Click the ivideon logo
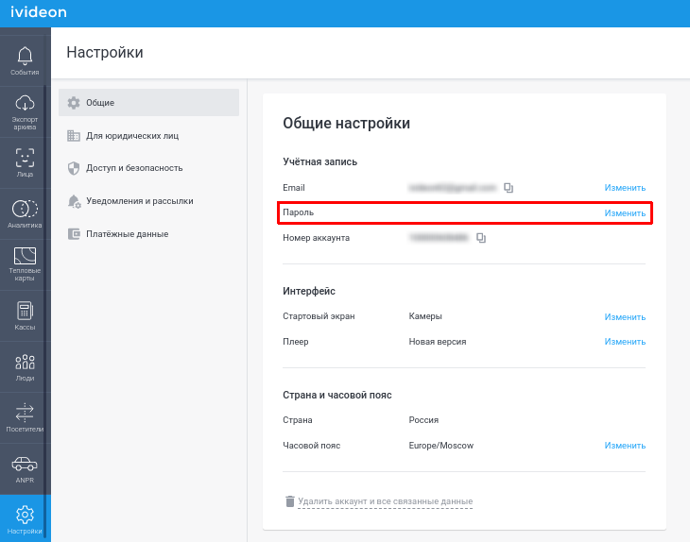690x542 pixels. pos(39,12)
